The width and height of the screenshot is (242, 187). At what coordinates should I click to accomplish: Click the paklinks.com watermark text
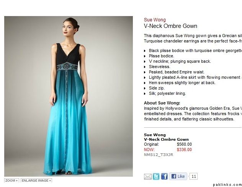[227, 185]
